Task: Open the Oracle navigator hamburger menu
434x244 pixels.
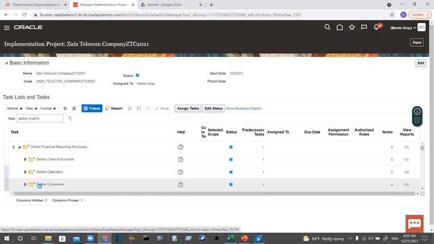Action: point(7,27)
